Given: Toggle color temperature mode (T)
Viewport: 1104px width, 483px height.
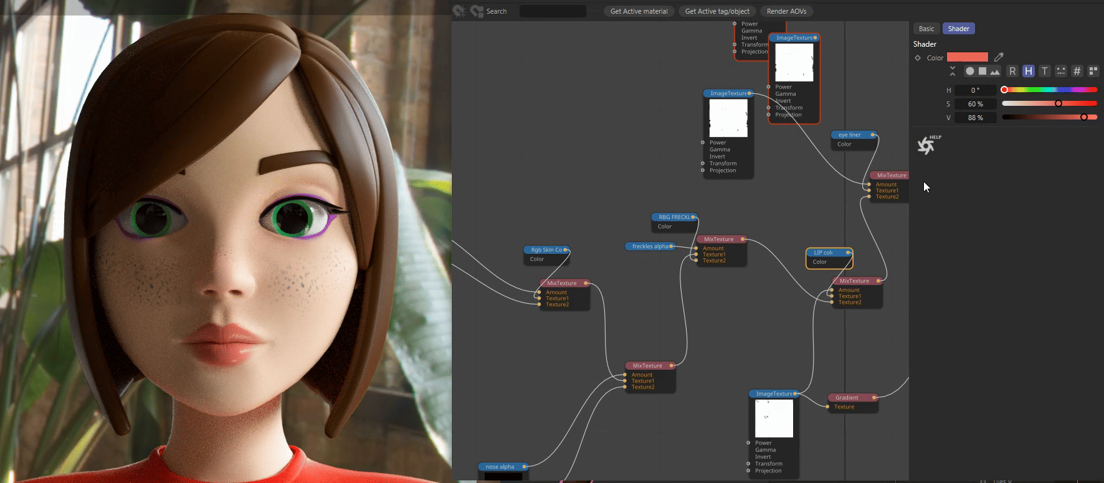Looking at the screenshot, I should [x=1045, y=72].
